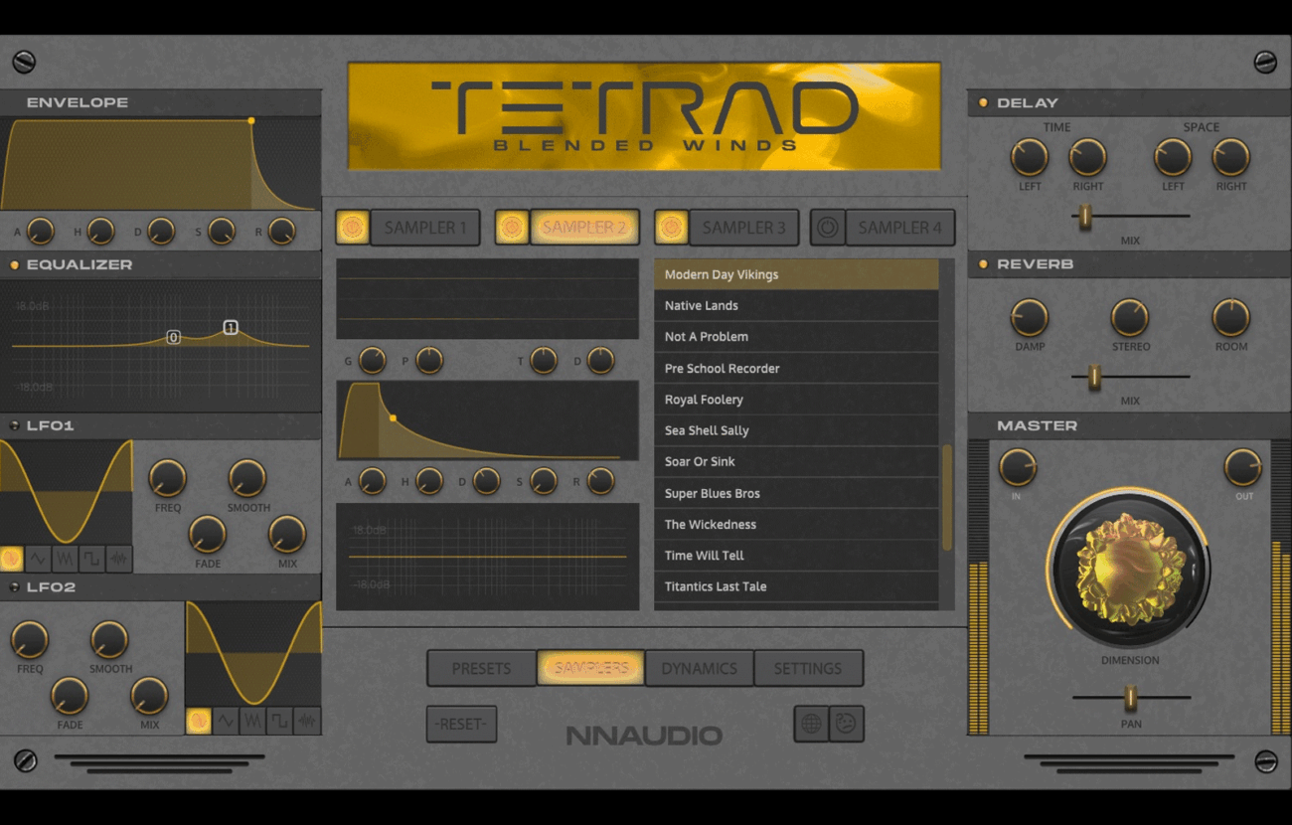1292x825 pixels.
Task: Click the equalizer band 0 node
Action: coord(174,338)
